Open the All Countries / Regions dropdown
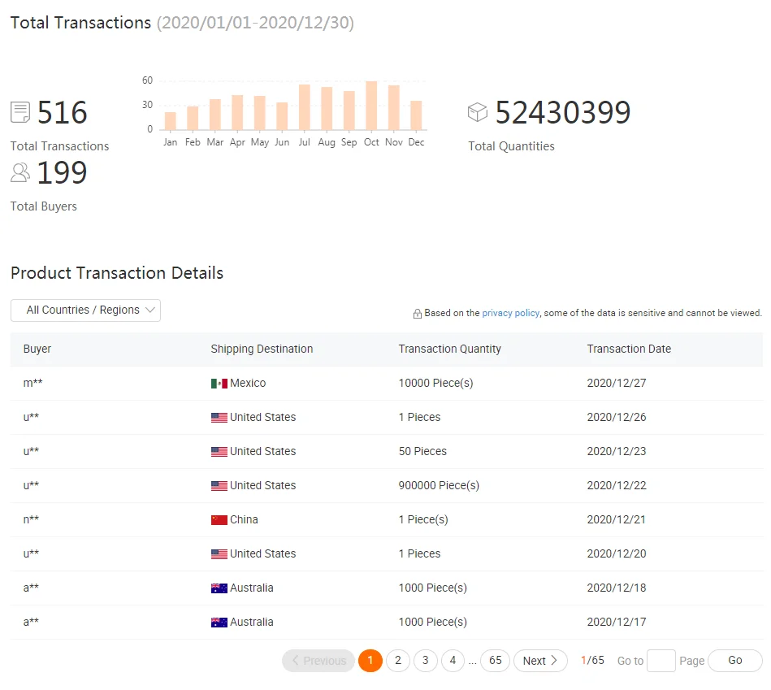771x690 pixels. (85, 310)
